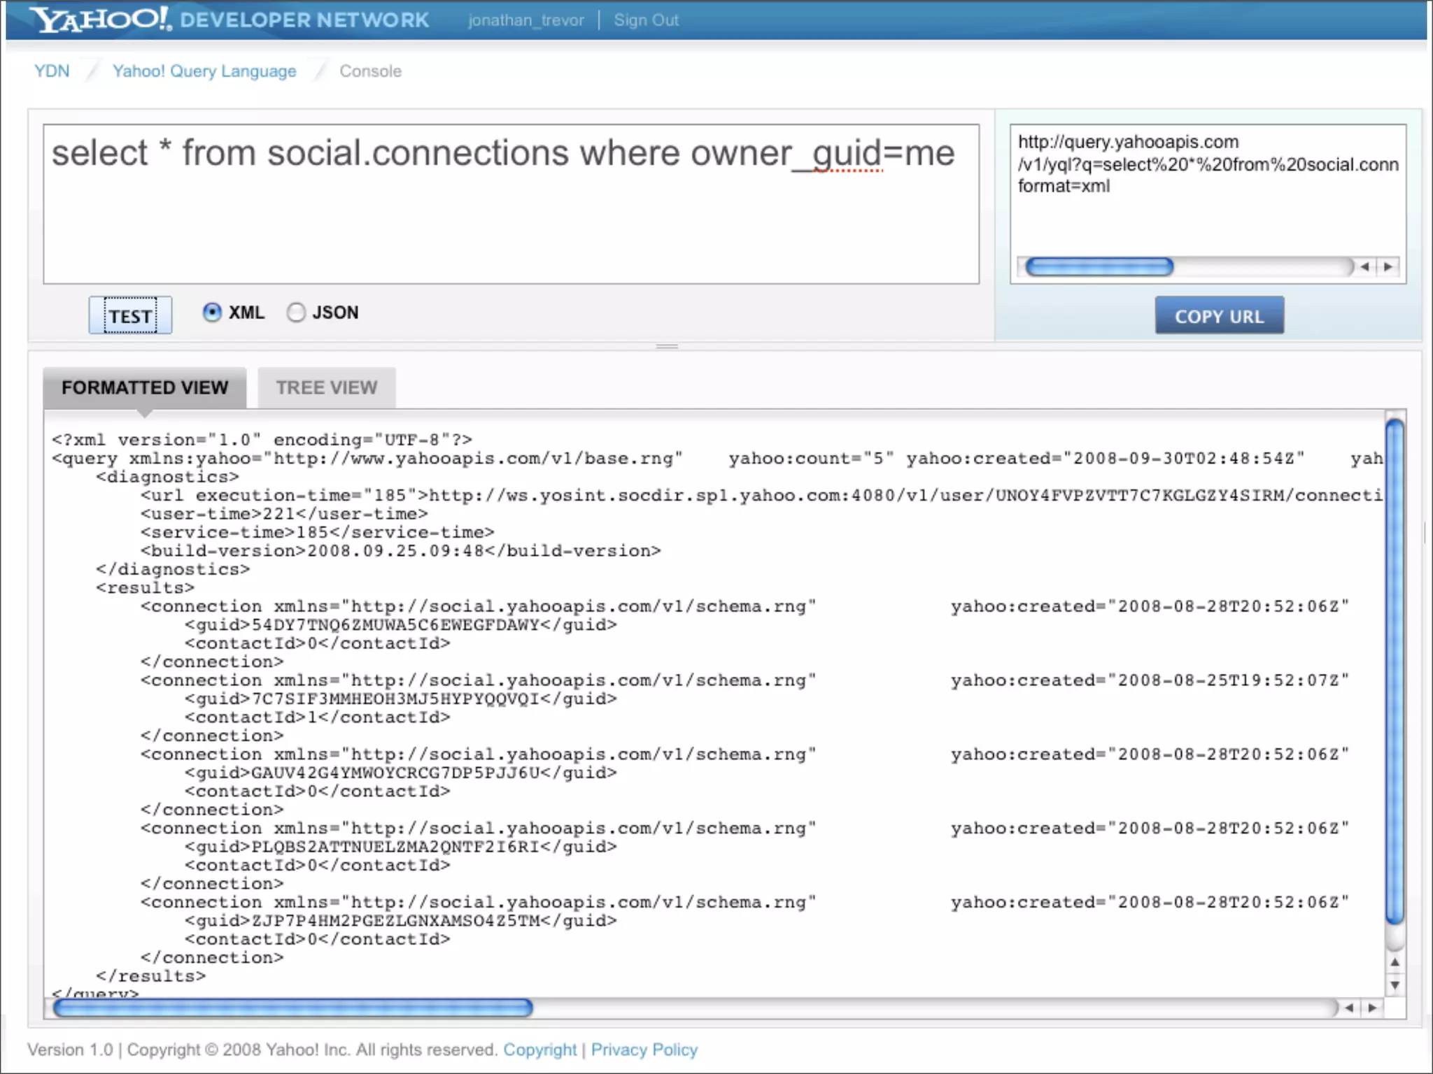Click the Console breadcrumb text
The width and height of the screenshot is (1433, 1074).
coord(370,71)
